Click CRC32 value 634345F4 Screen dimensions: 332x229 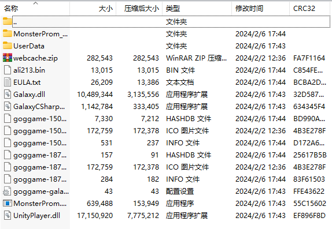coord(309,107)
